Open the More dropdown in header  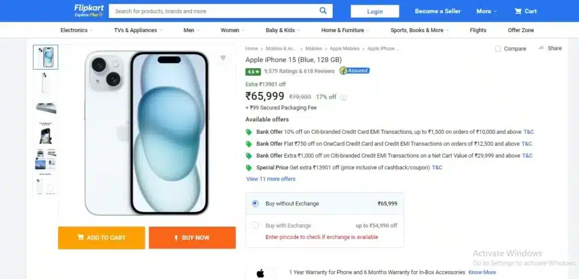486,11
